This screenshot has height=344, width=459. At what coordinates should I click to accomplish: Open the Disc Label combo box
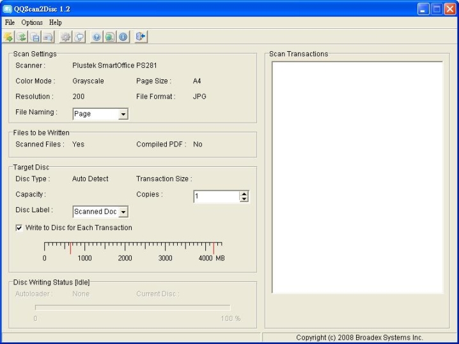tap(123, 212)
